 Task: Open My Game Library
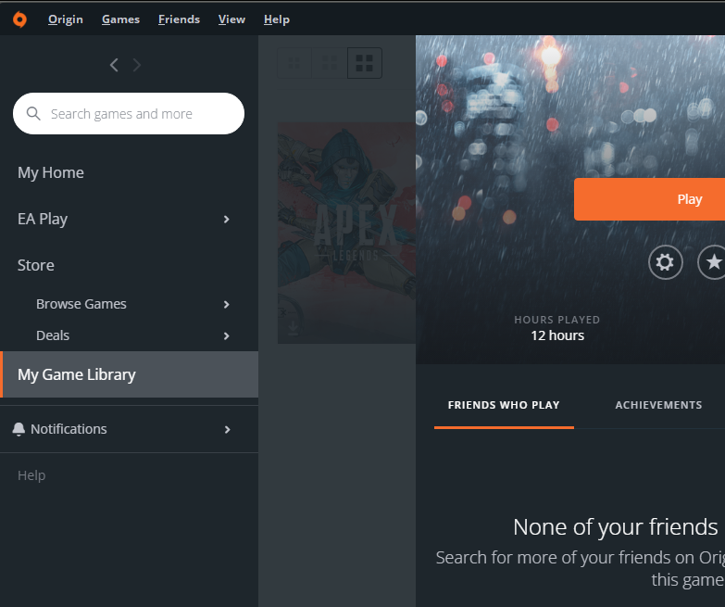129,374
